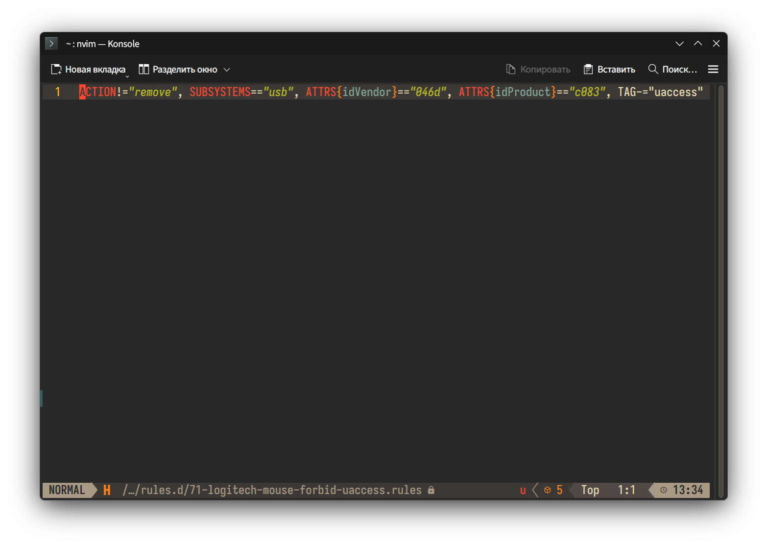Image resolution: width=767 pixels, height=547 pixels.
Task: Open a new tab with Новая вкладка
Action: (x=88, y=70)
